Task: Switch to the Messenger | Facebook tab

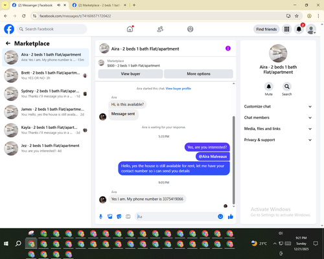Action: click(x=34, y=5)
